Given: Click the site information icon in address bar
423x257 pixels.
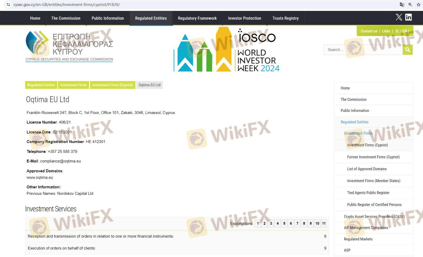Looking at the screenshot, I should pos(8,5).
